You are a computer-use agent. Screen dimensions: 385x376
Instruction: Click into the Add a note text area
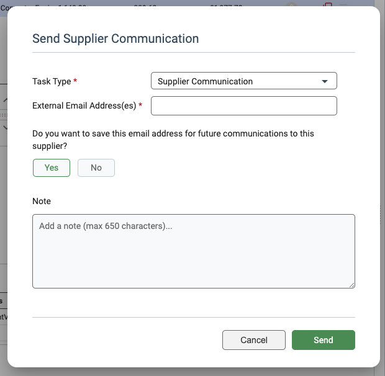point(194,251)
